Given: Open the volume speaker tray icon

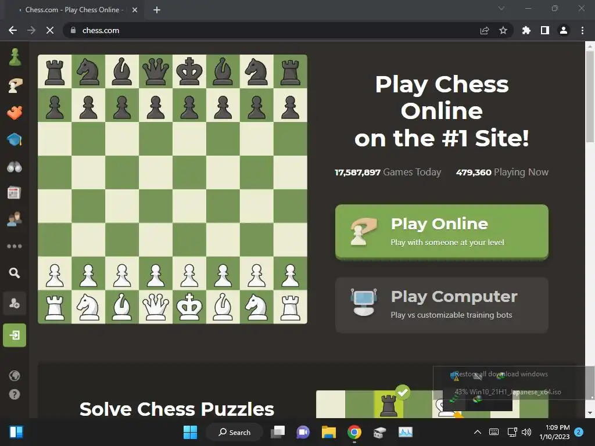Looking at the screenshot, I should pyautogui.click(x=526, y=432).
